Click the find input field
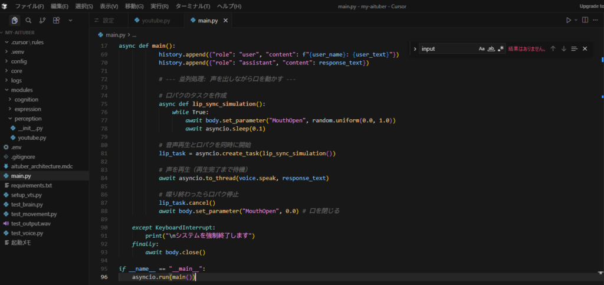The height and width of the screenshot is (285, 604). (447, 48)
